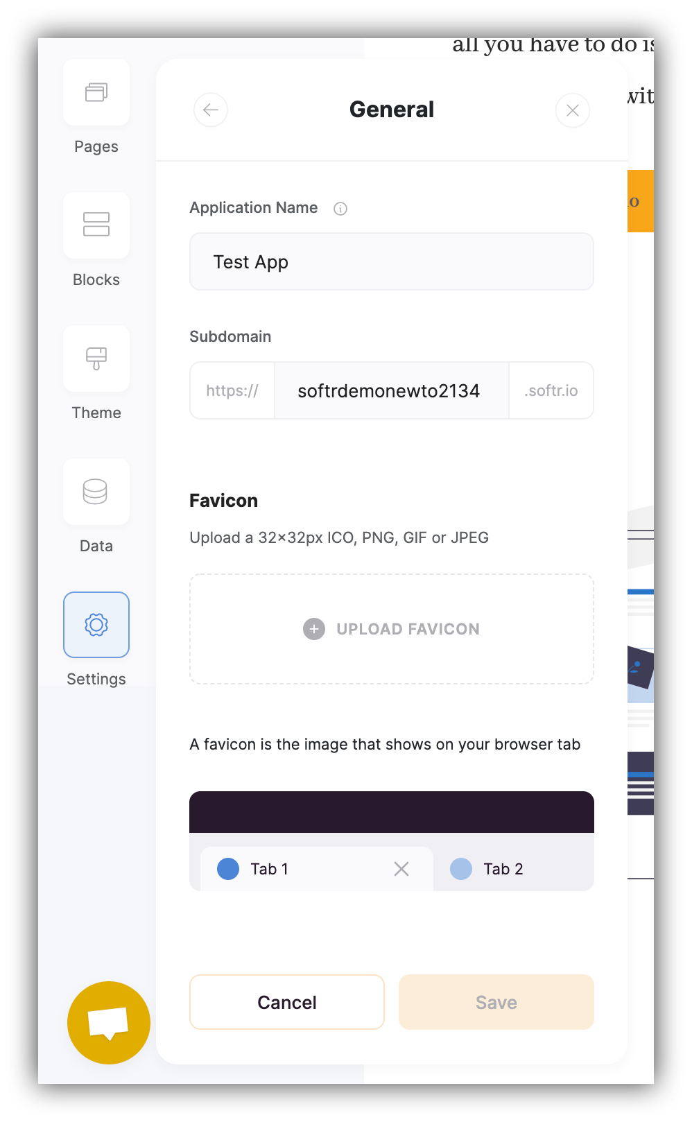This screenshot has width=692, height=1122.
Task: Click the back arrow in General header
Action: (211, 110)
